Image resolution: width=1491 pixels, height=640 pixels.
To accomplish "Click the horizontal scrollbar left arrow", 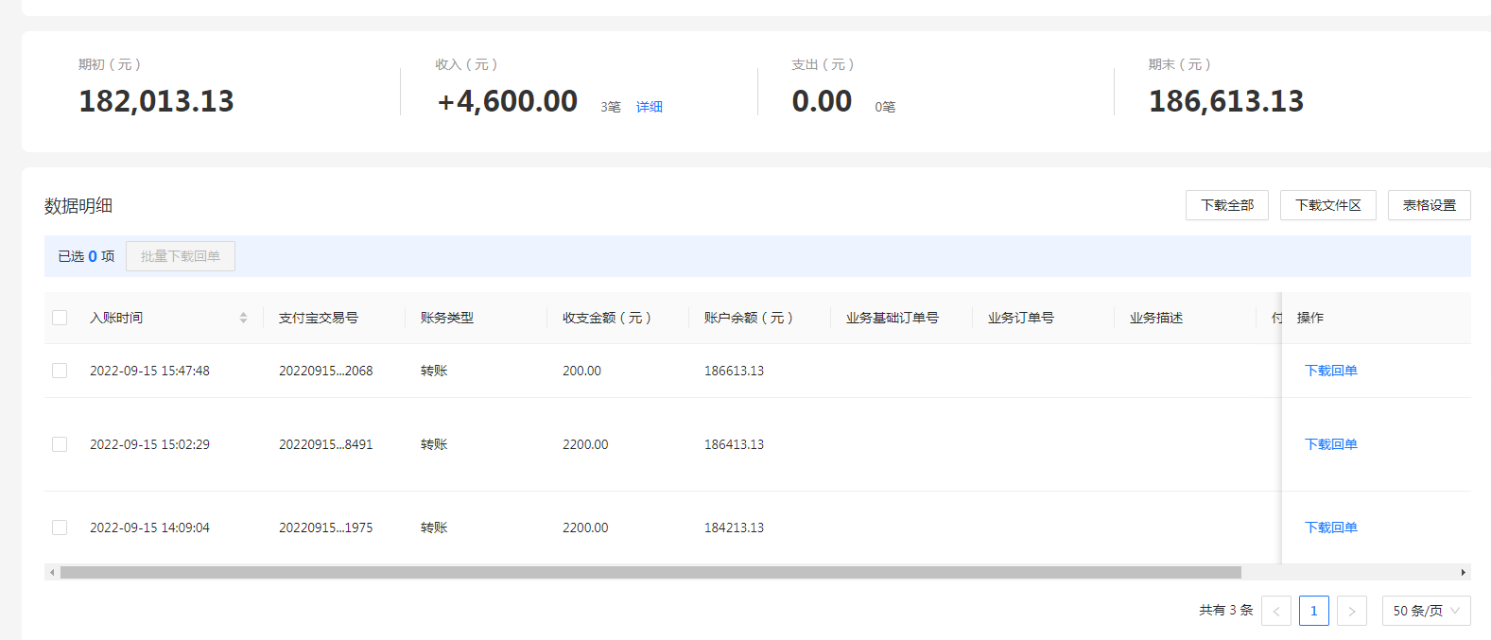I will 52,572.
